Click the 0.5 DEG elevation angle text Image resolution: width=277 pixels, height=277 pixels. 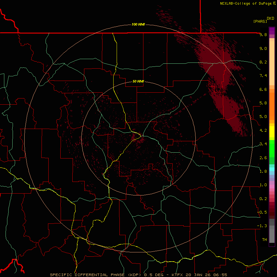155,275
